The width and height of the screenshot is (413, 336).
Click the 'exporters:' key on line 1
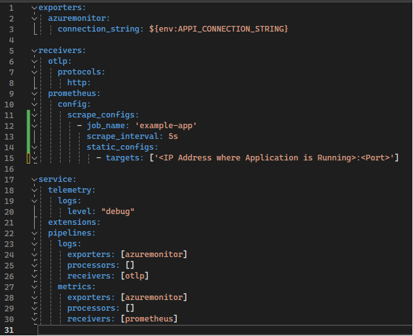(62, 8)
